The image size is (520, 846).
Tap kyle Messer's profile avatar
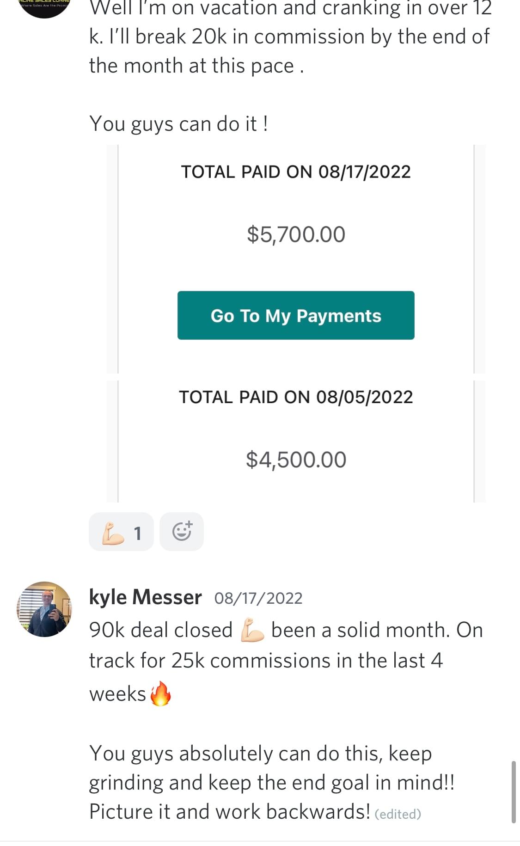pos(44,609)
